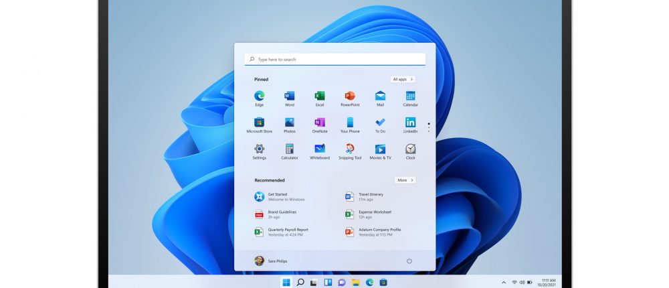Expand the More recommended items
This screenshot has height=288, width=669.
point(405,180)
